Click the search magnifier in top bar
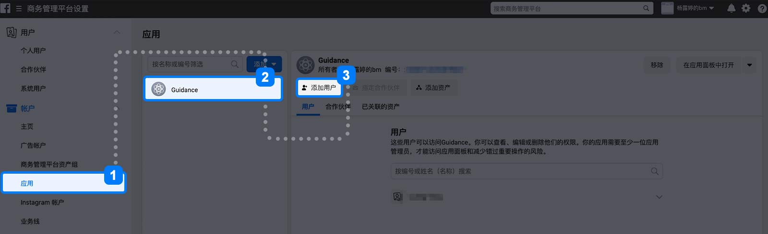Image resolution: width=768 pixels, height=234 pixels. pyautogui.click(x=646, y=8)
